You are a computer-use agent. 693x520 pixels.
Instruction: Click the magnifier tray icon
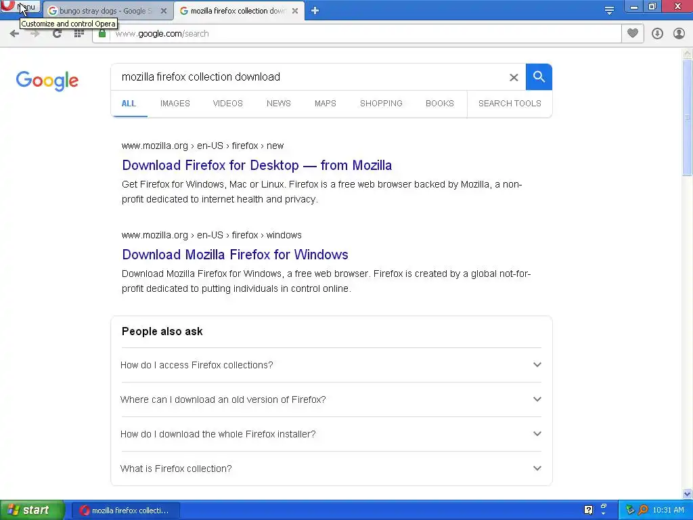644,511
